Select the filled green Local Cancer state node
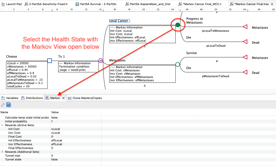 178,25
